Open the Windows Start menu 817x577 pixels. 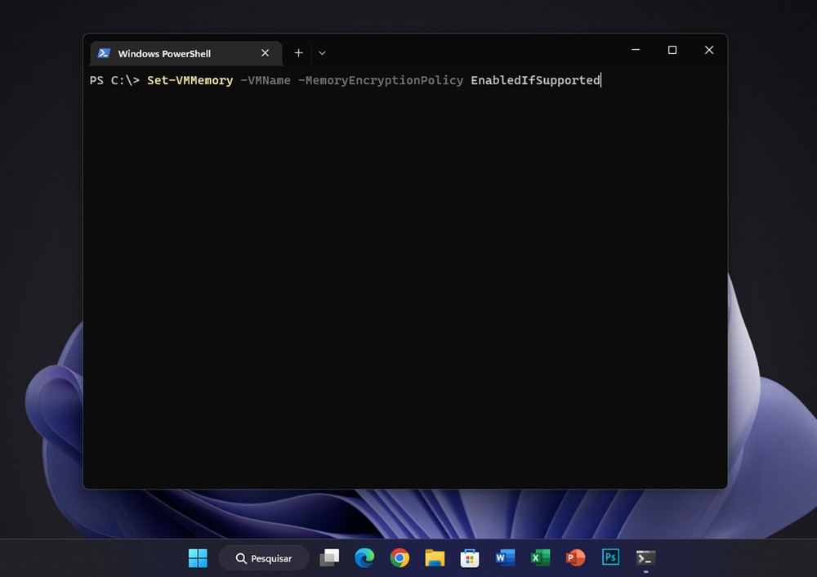click(x=198, y=558)
